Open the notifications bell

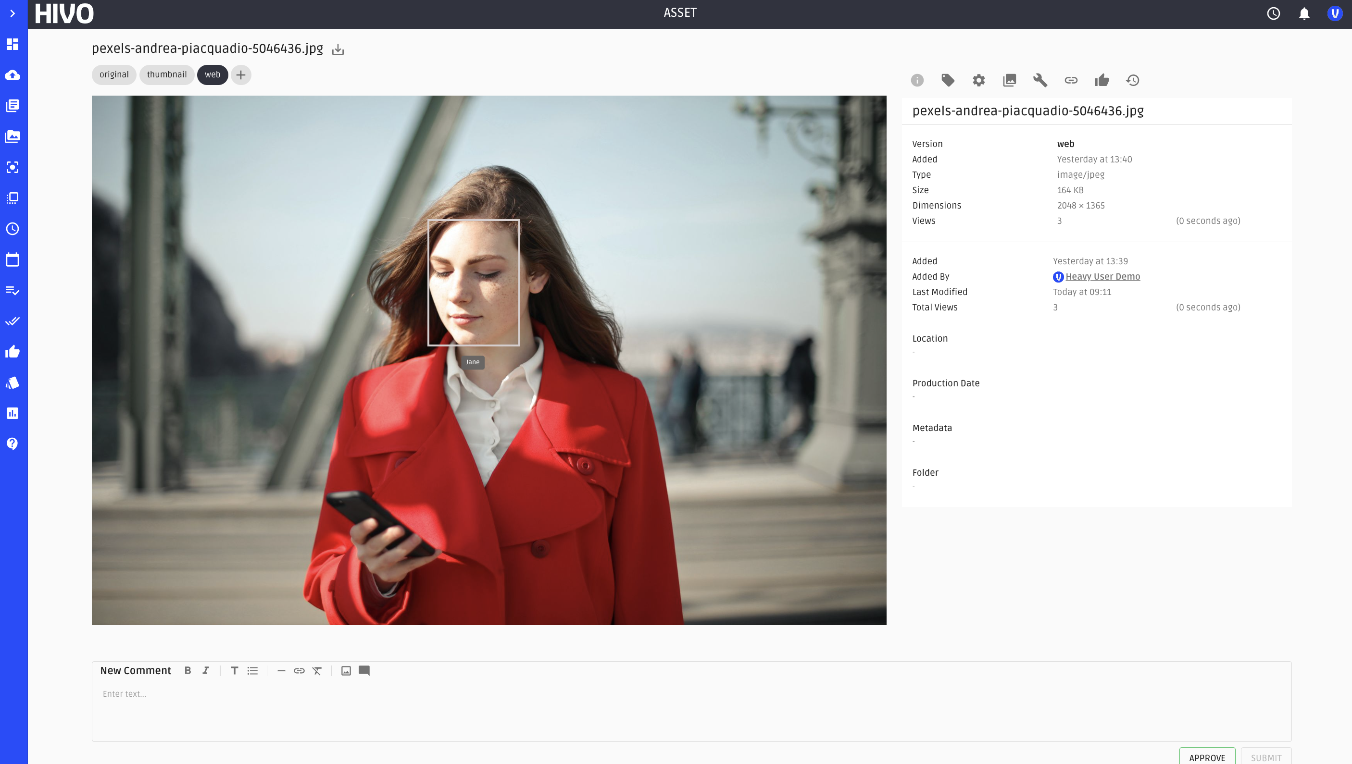pos(1304,13)
